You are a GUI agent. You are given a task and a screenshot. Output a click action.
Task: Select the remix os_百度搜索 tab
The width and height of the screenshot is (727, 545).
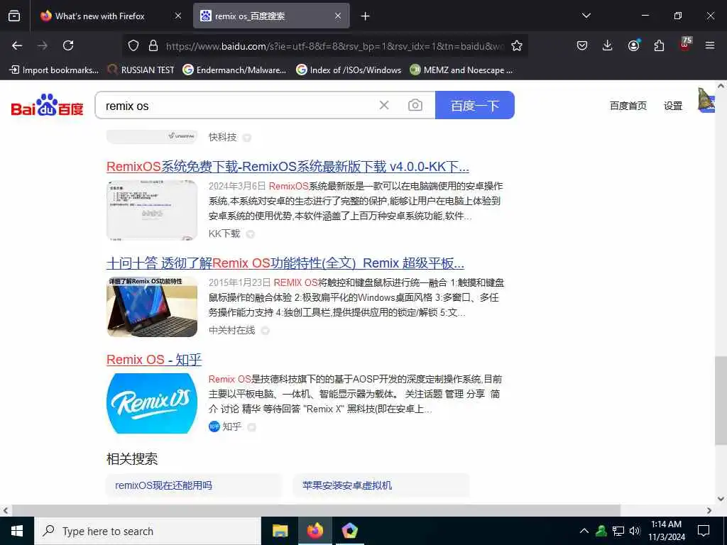pos(271,16)
